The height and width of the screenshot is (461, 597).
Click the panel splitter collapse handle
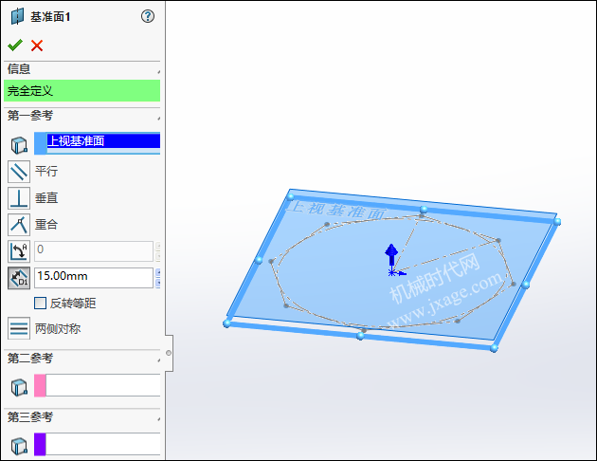point(169,353)
